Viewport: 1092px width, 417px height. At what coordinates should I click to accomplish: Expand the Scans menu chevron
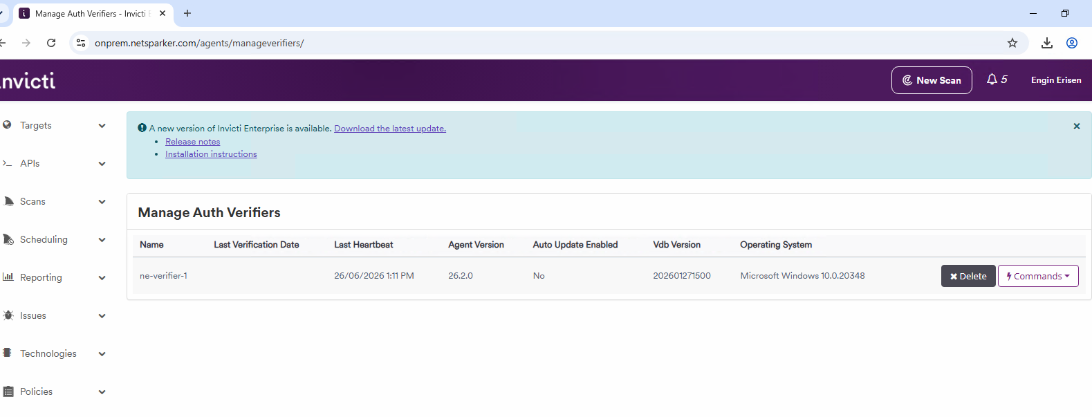[102, 202]
